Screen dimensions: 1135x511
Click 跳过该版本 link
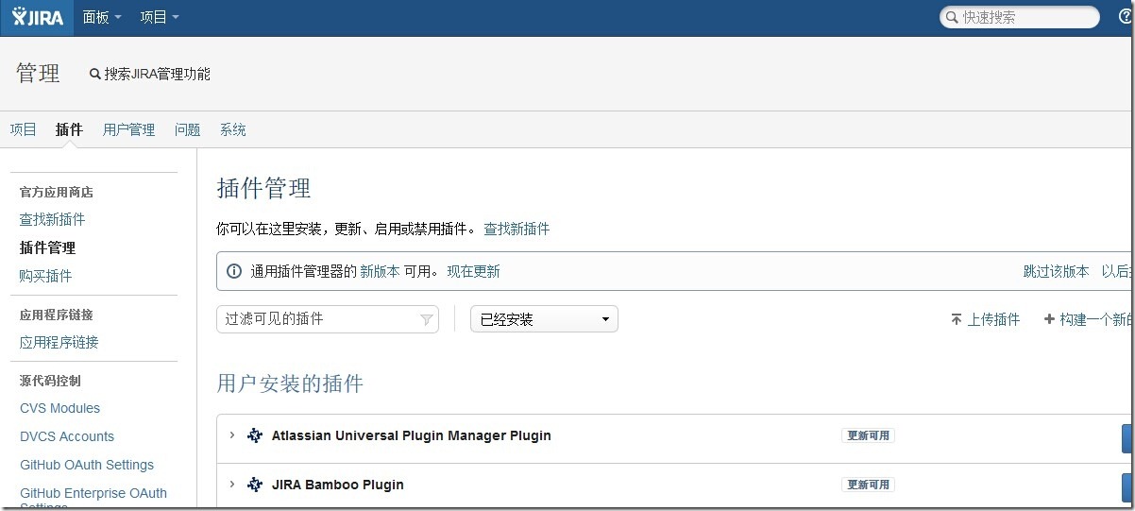click(1057, 271)
